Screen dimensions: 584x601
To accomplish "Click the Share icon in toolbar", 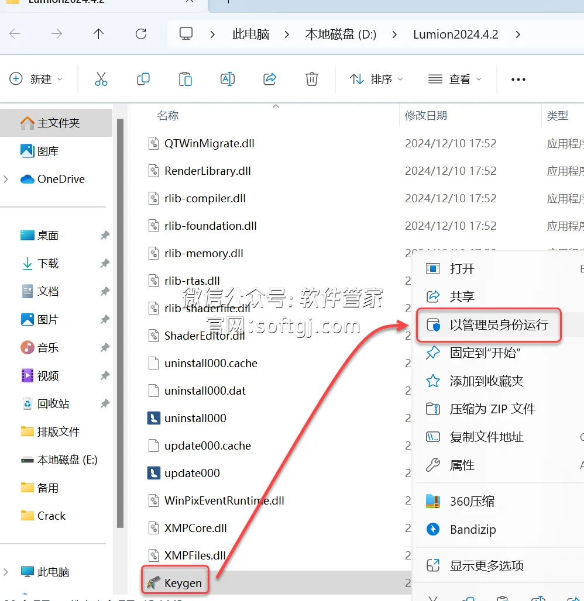I will pos(270,79).
